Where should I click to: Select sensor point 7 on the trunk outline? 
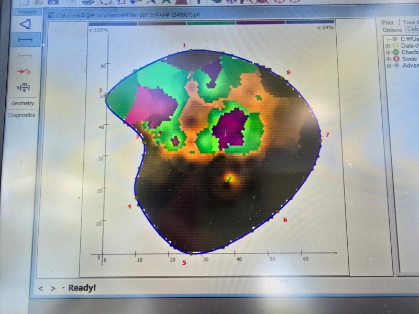[321, 140]
